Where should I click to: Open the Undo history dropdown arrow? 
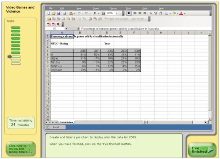(83, 13)
